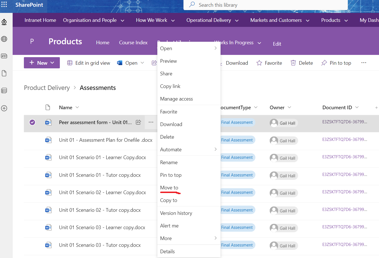Choose Version history from the context menu
The image size is (379, 258).
pyautogui.click(x=176, y=213)
